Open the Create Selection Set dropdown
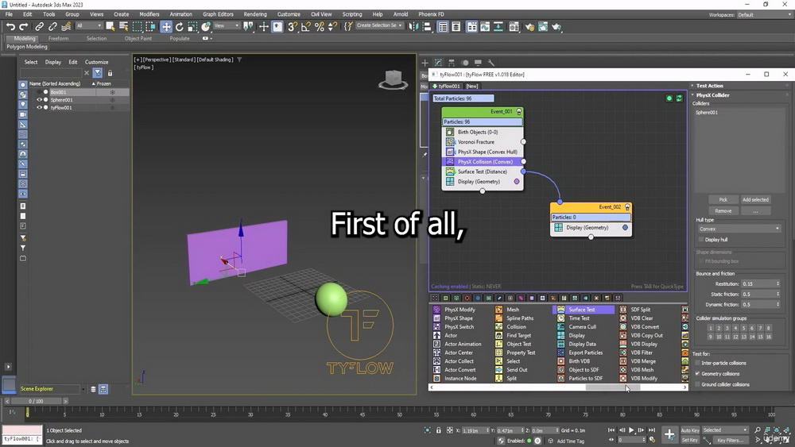This screenshot has width=795, height=447. 378,25
